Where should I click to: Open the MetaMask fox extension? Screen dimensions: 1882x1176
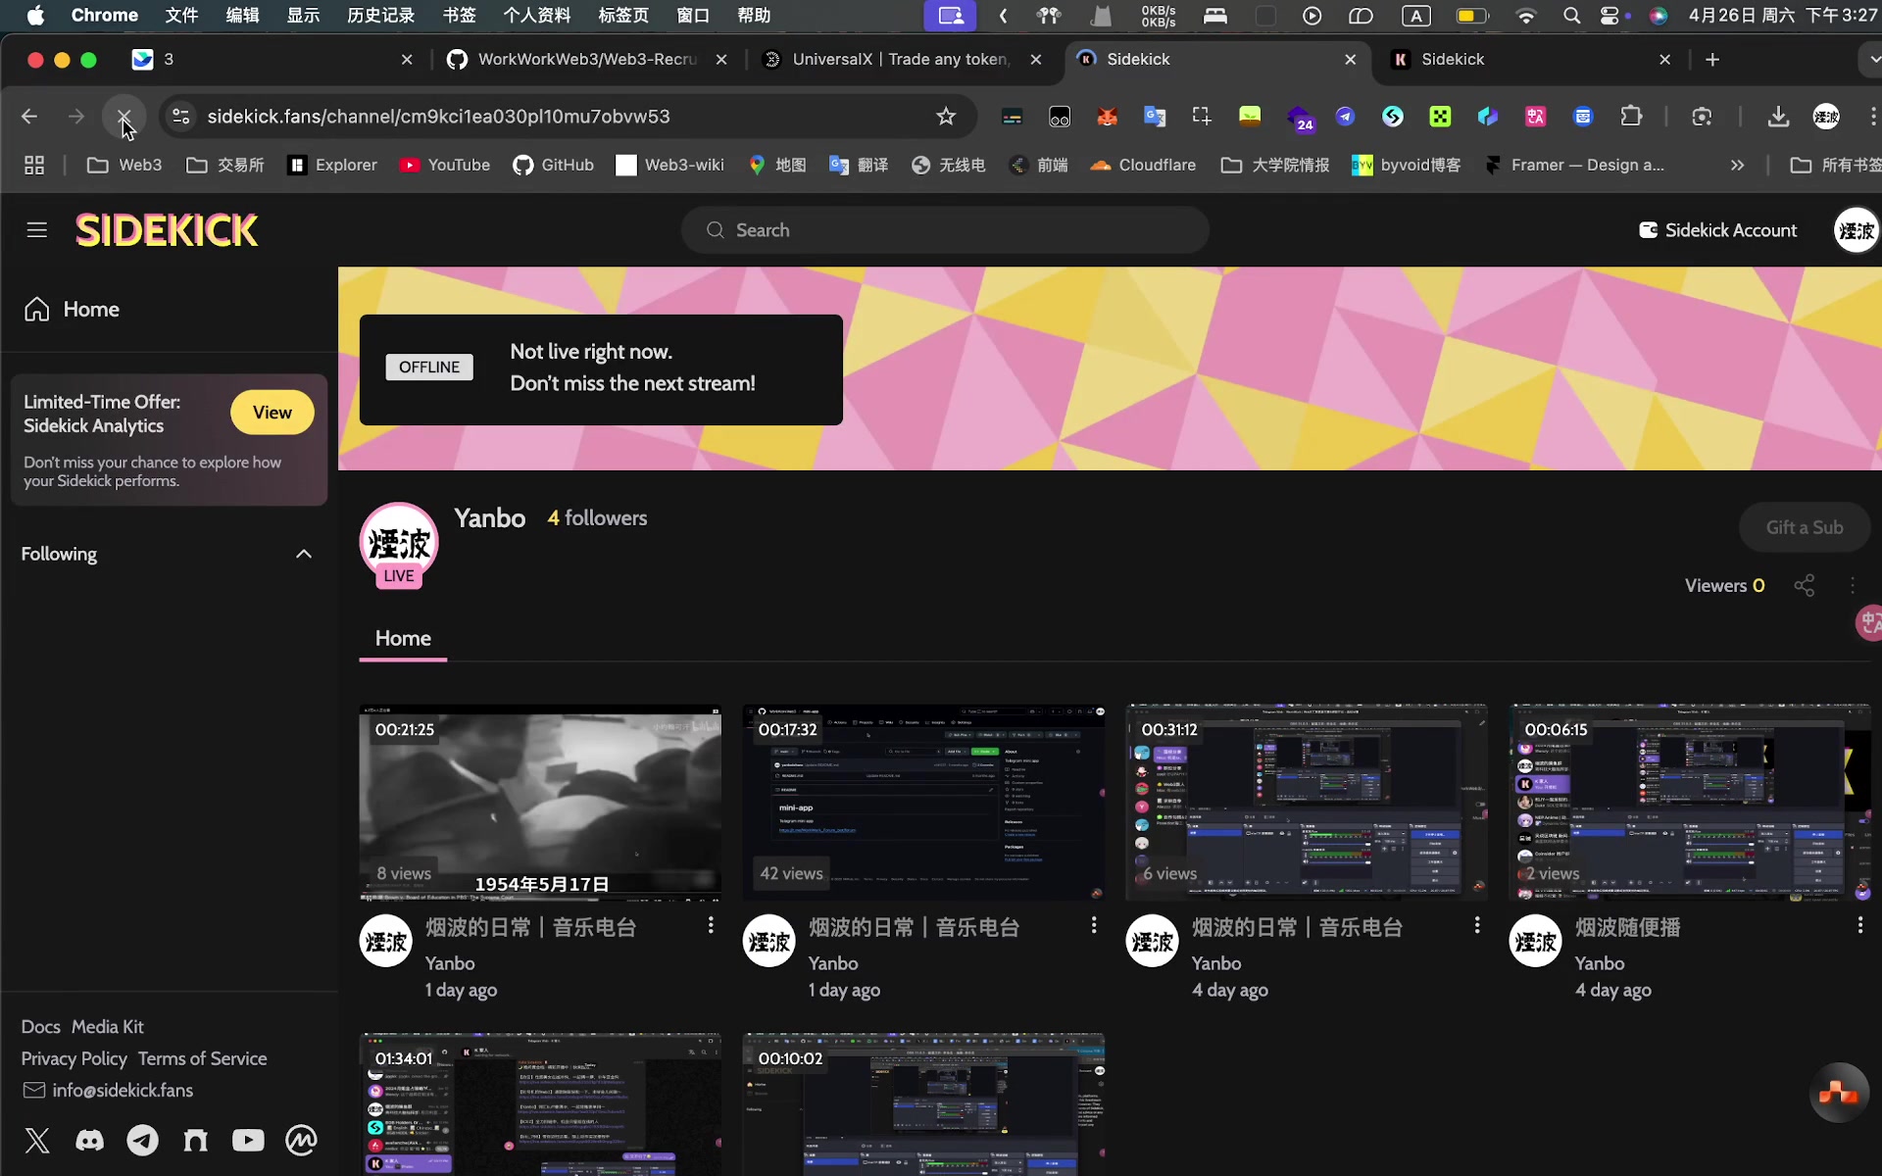click(x=1108, y=117)
